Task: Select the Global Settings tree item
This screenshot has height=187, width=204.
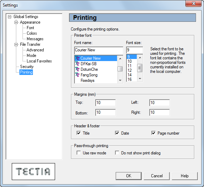Action: pyautogui.click(x=26, y=17)
